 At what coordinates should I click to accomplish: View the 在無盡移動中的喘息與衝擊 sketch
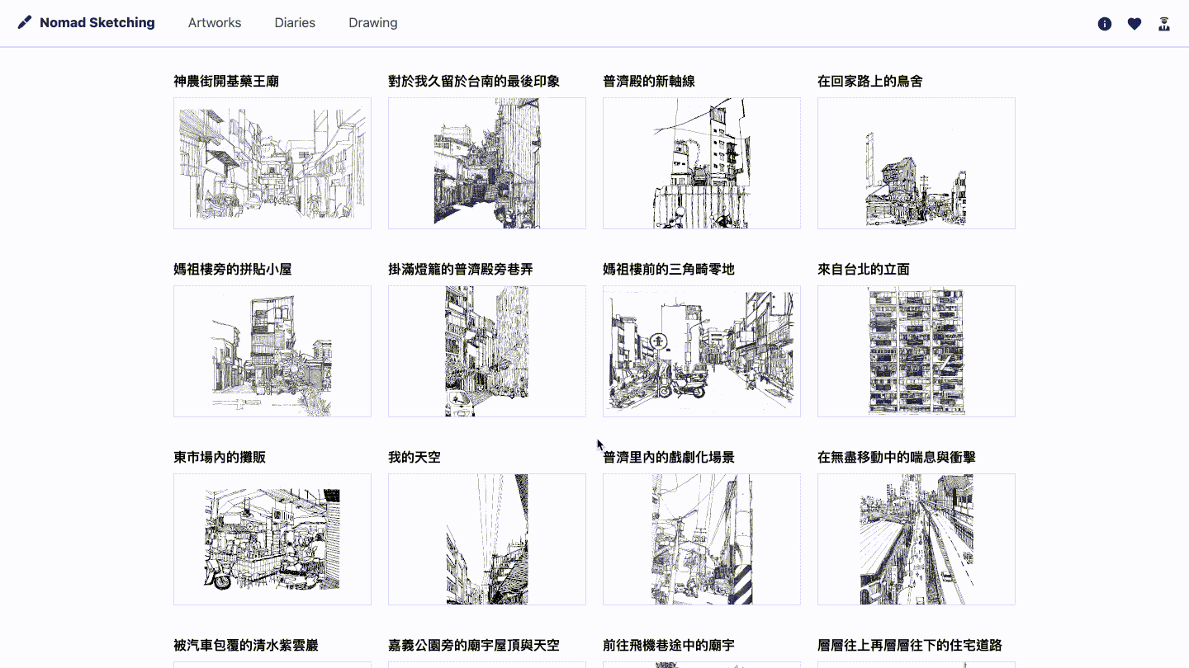(917, 539)
